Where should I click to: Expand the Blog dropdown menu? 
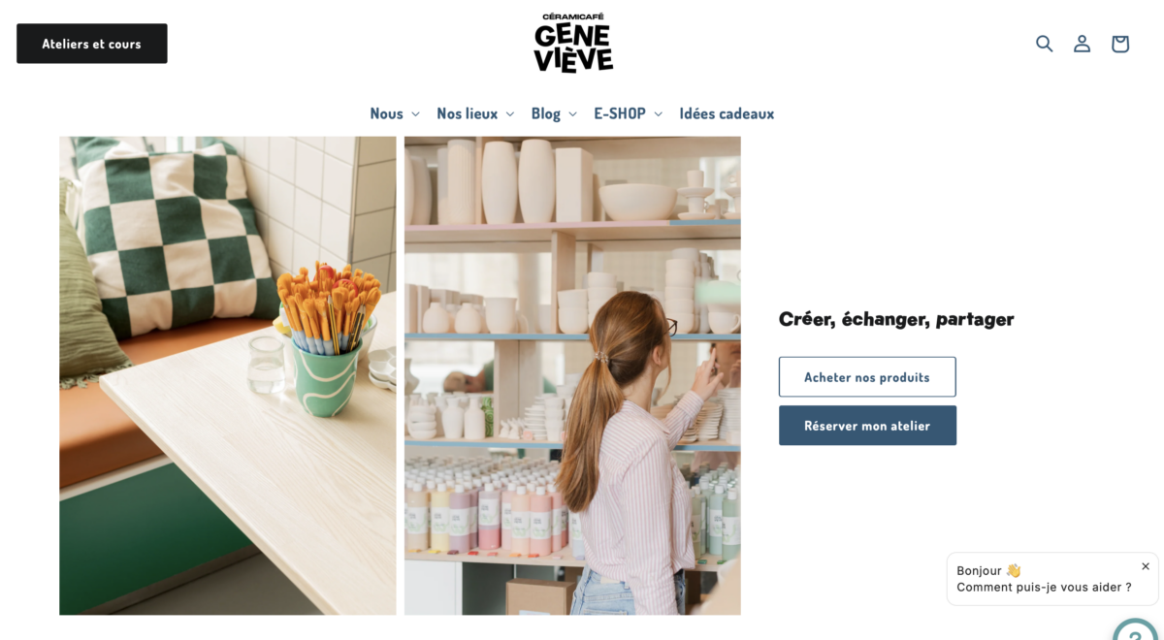pyautogui.click(x=554, y=113)
